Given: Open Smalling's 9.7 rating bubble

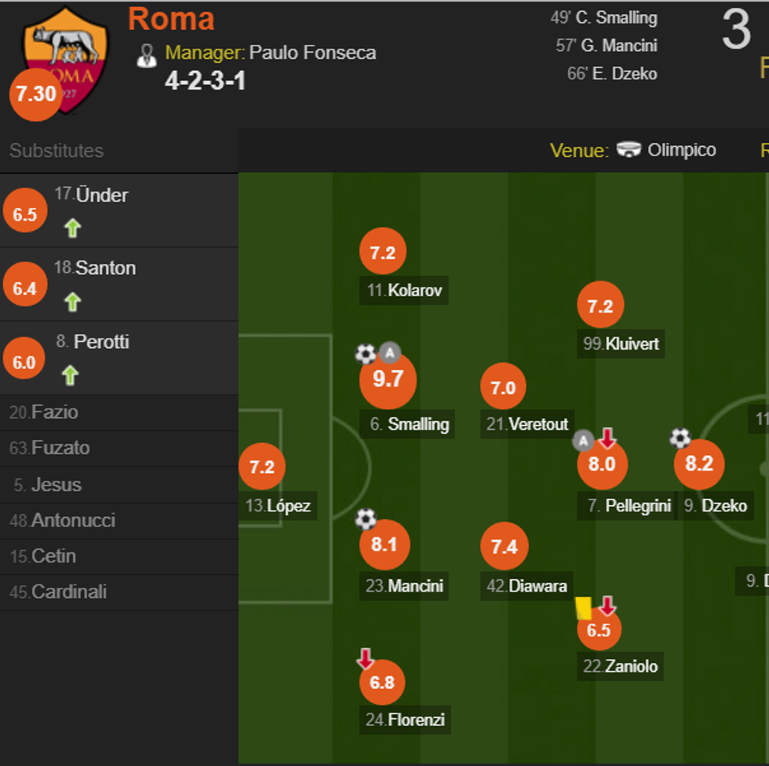Looking at the screenshot, I should 388,380.
